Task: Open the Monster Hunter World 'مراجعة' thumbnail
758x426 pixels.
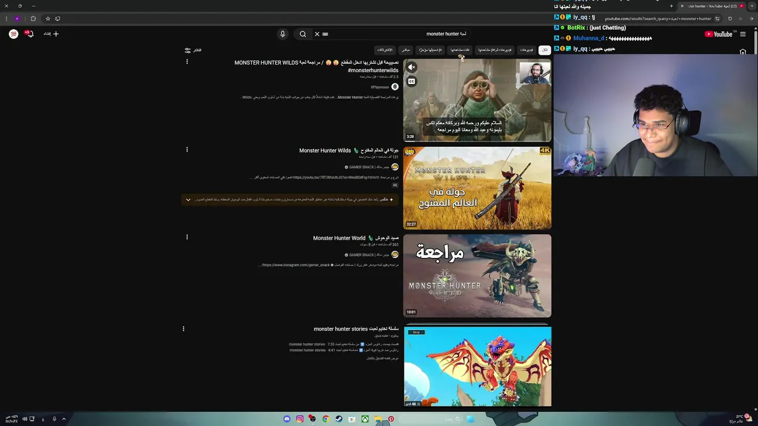Action: pyautogui.click(x=477, y=276)
